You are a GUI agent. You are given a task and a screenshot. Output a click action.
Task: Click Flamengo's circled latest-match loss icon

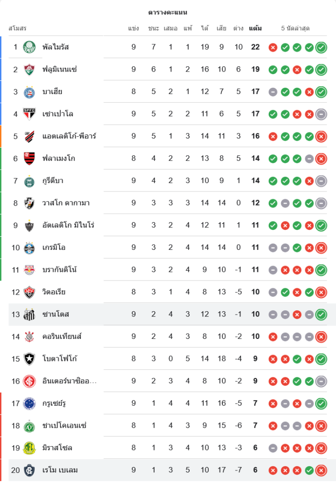pos(321,159)
